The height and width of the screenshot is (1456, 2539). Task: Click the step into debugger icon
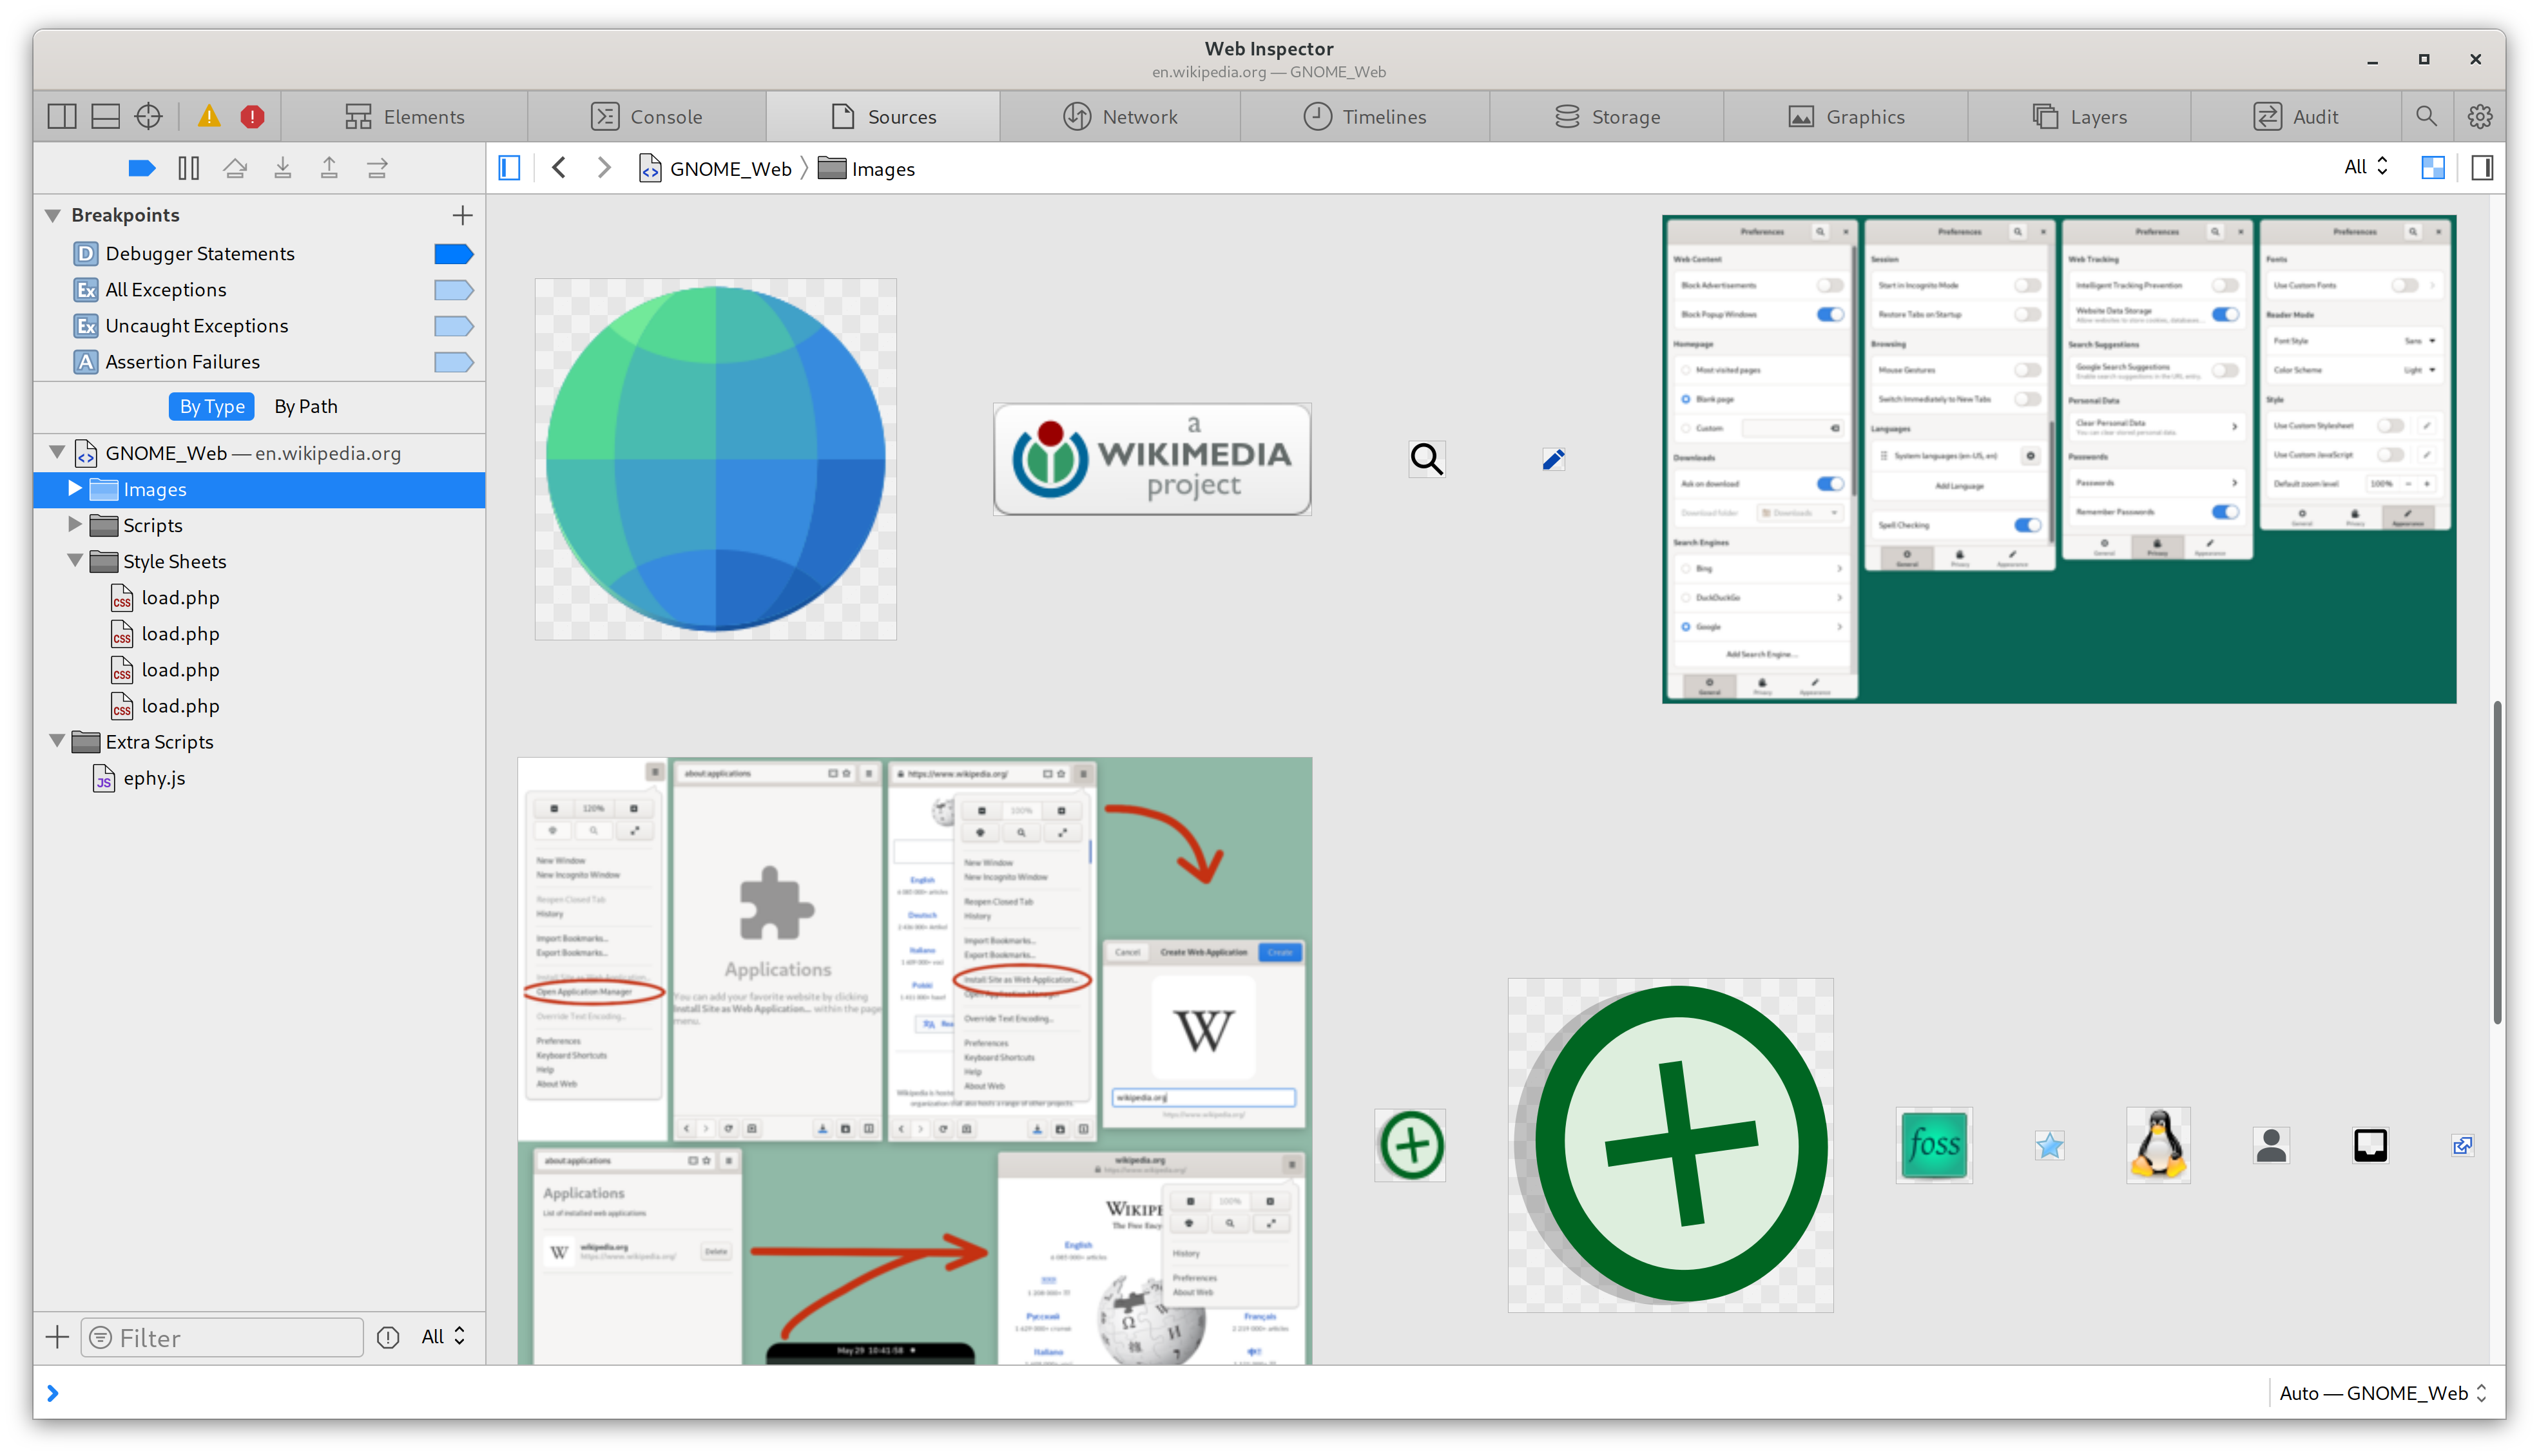coord(283,168)
